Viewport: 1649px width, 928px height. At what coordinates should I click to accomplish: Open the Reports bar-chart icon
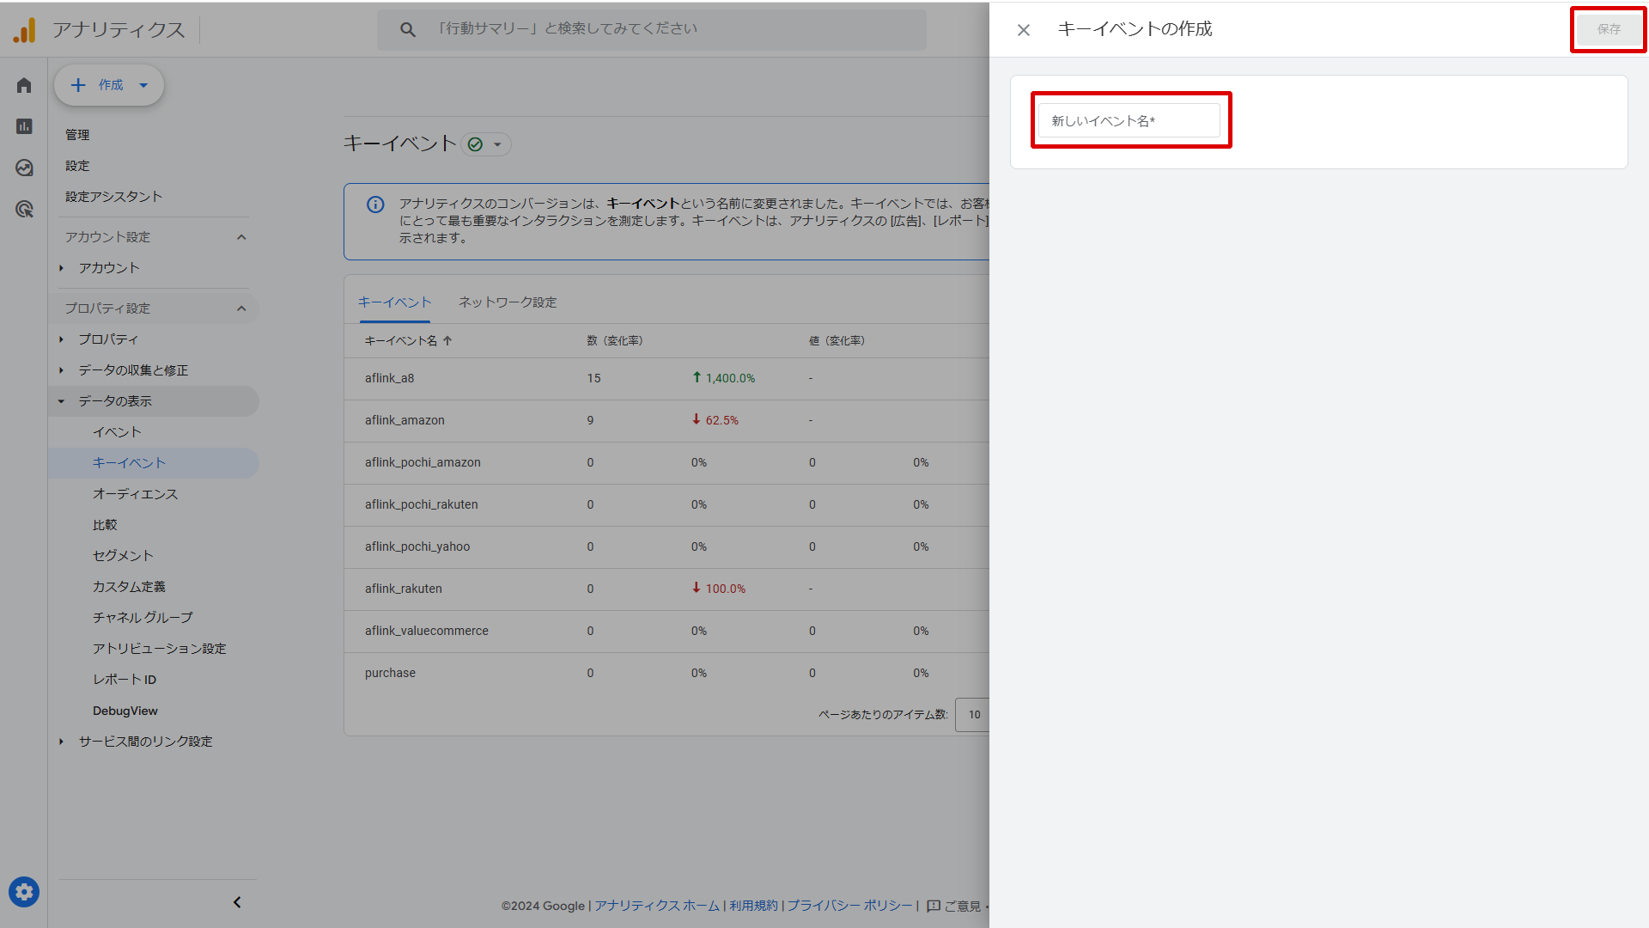click(24, 126)
